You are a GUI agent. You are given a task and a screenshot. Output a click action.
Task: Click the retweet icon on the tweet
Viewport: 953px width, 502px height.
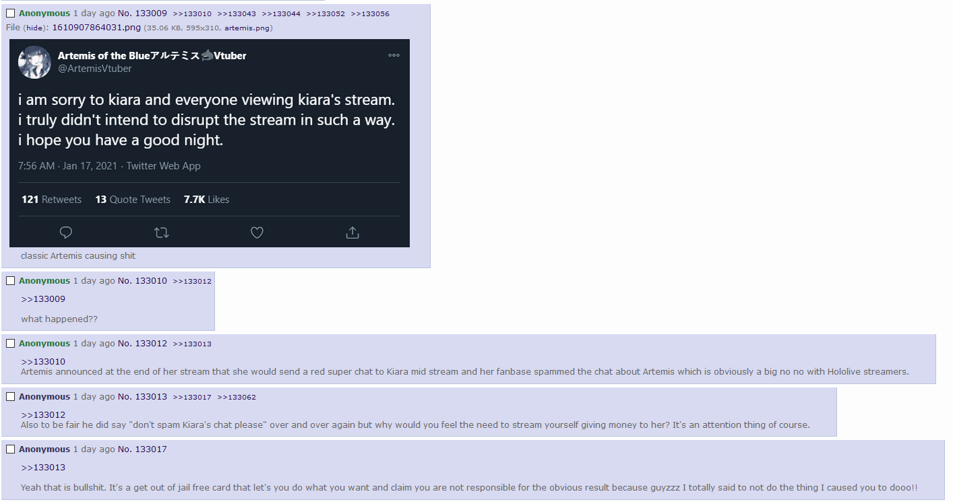(161, 232)
